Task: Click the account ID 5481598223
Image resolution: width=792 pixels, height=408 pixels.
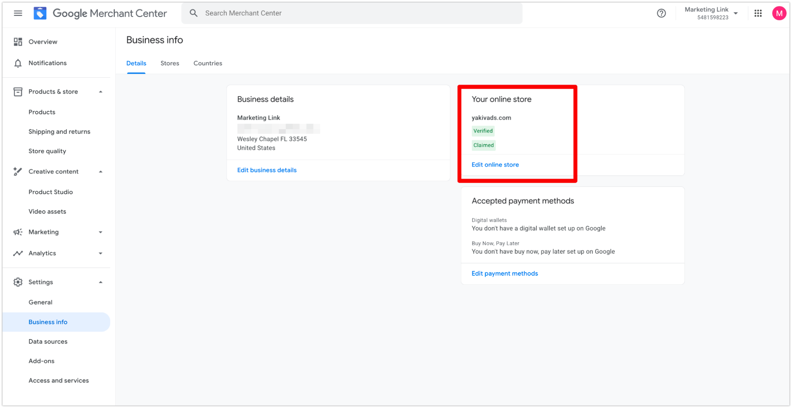Action: 712,17
